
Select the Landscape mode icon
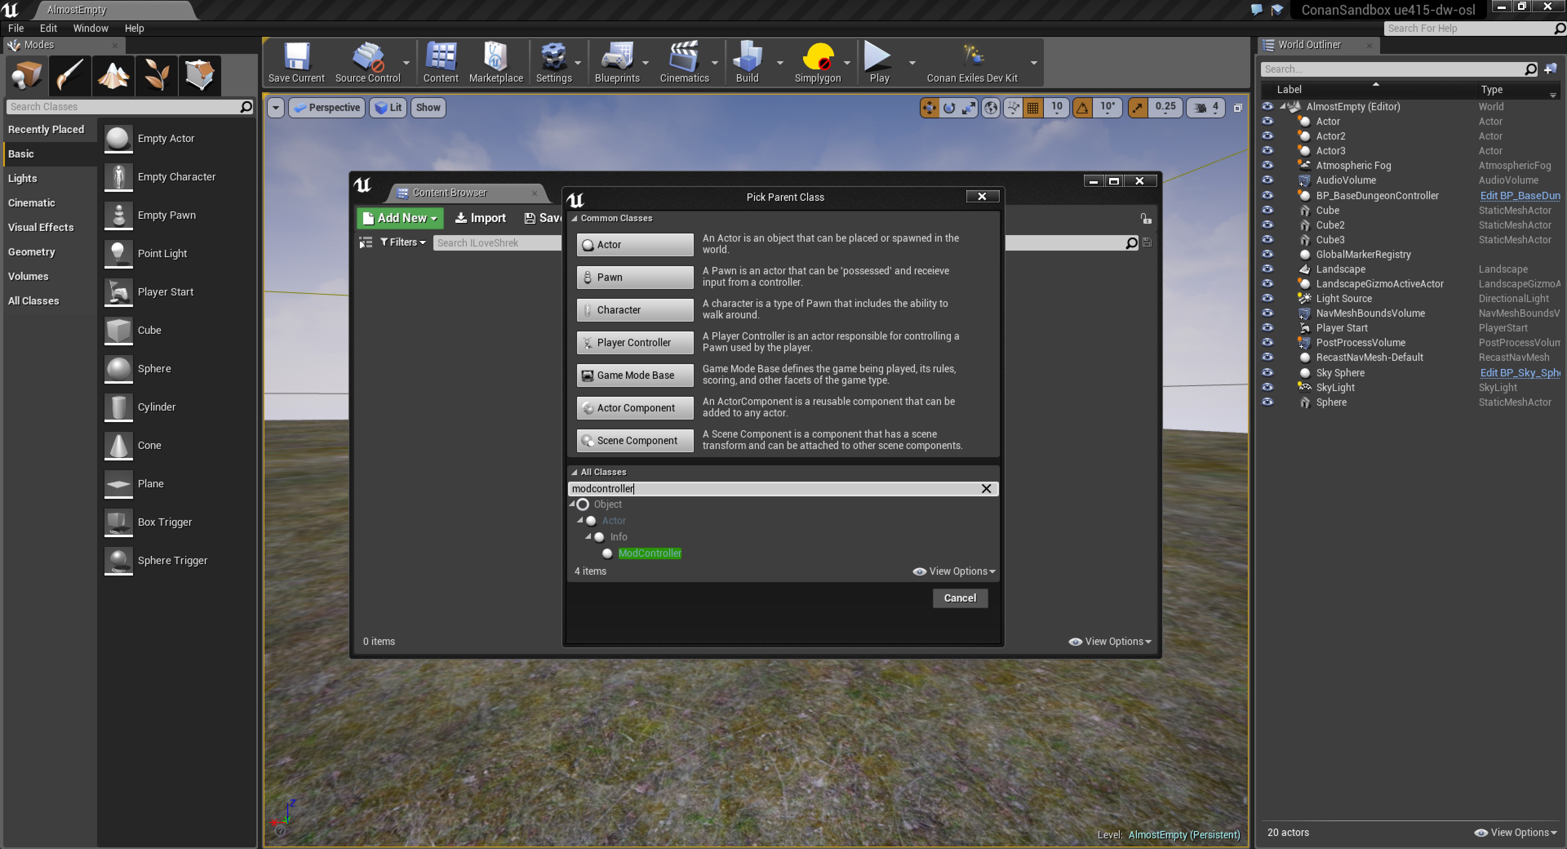click(x=113, y=76)
